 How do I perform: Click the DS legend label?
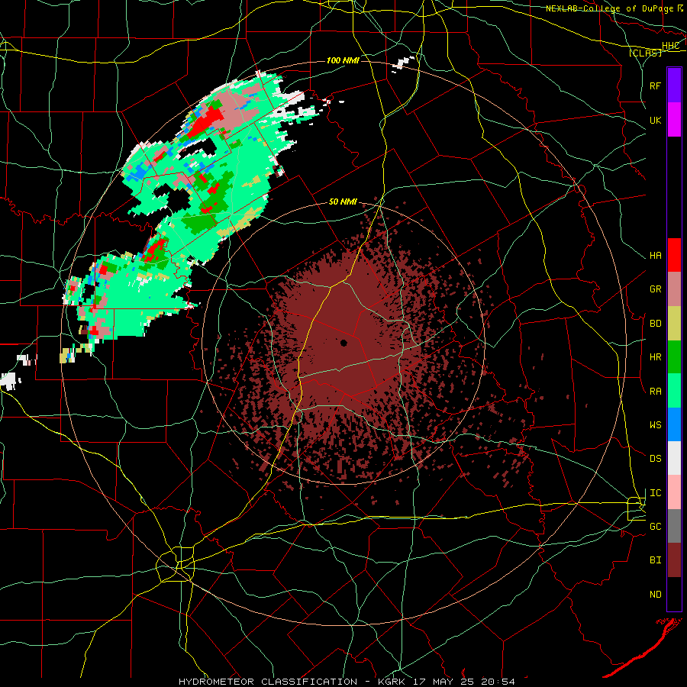pos(656,459)
